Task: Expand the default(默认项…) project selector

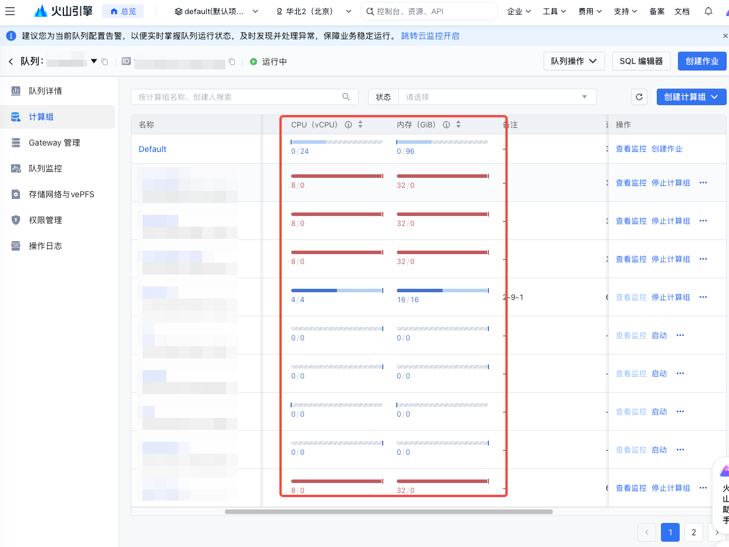Action: click(x=217, y=11)
